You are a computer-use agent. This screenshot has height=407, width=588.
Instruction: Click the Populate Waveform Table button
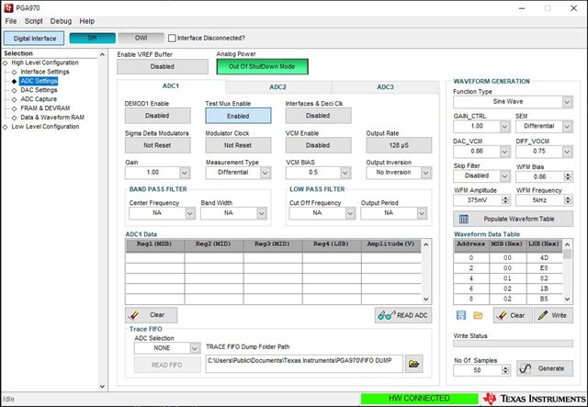point(513,219)
